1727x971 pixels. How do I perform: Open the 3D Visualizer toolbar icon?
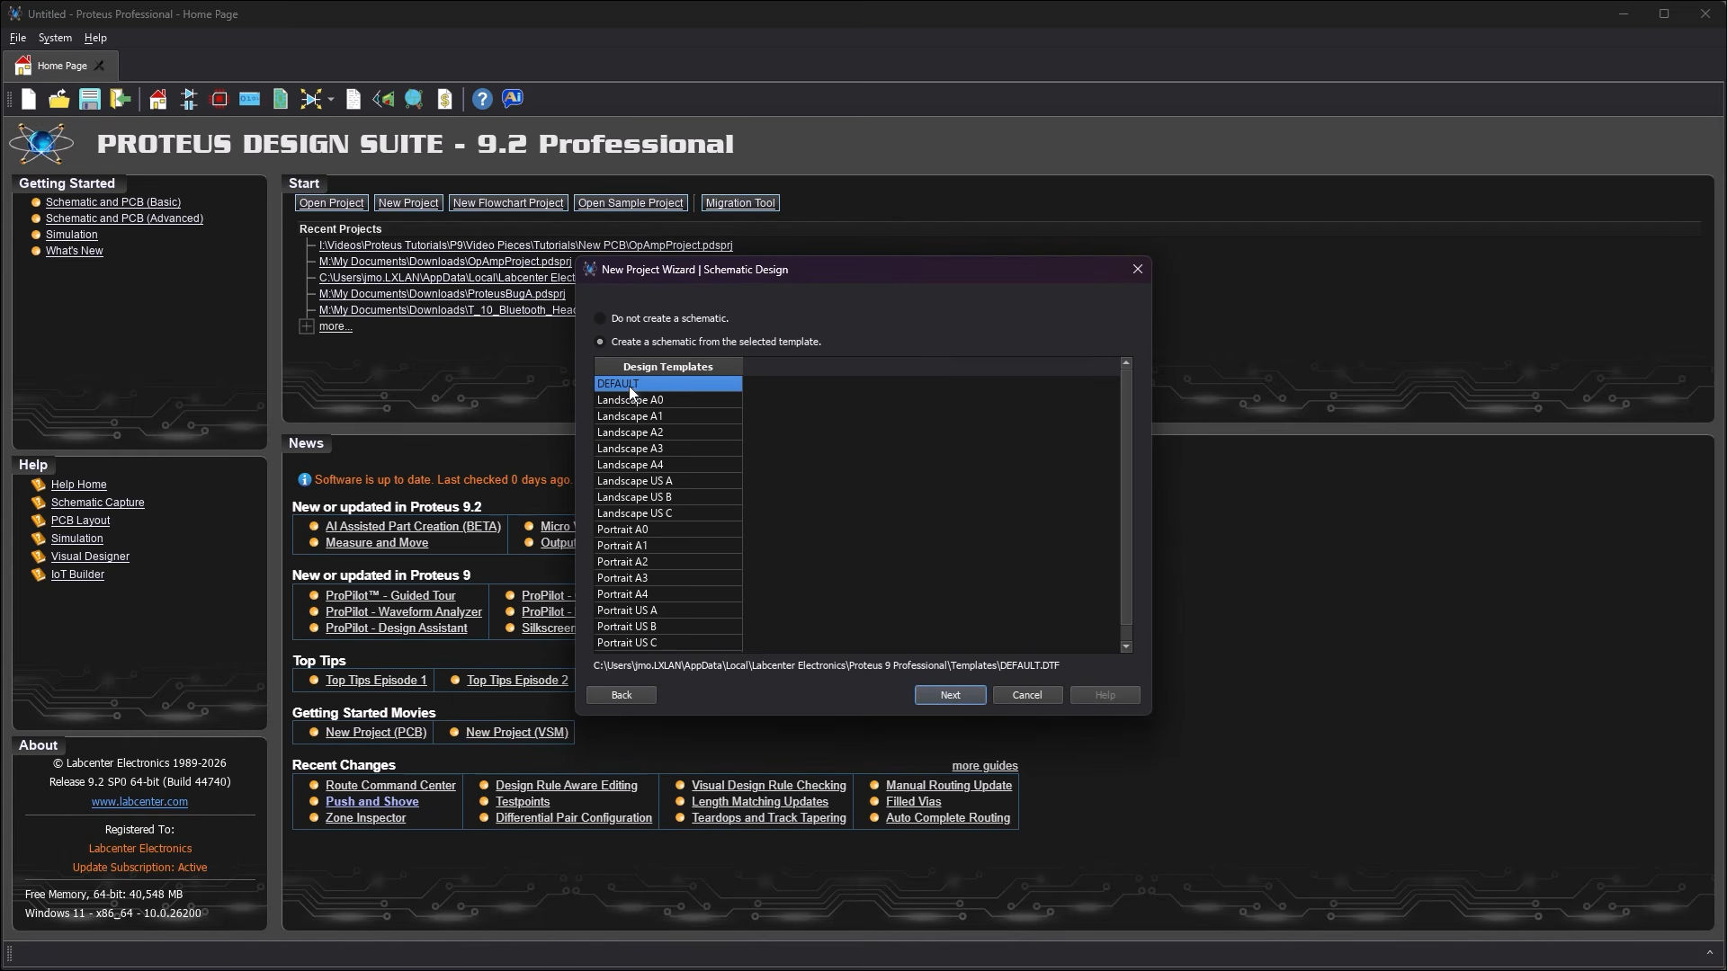coord(384,99)
